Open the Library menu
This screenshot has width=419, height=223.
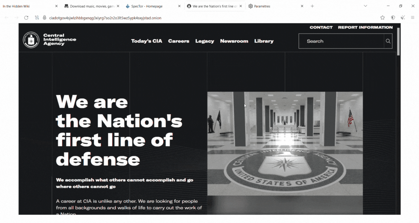(x=264, y=41)
